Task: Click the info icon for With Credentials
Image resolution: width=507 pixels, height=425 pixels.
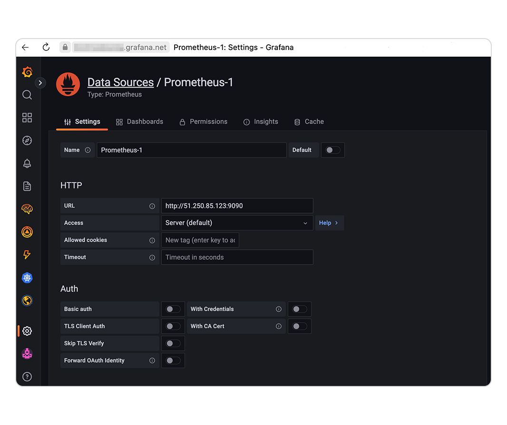Action: click(278, 309)
